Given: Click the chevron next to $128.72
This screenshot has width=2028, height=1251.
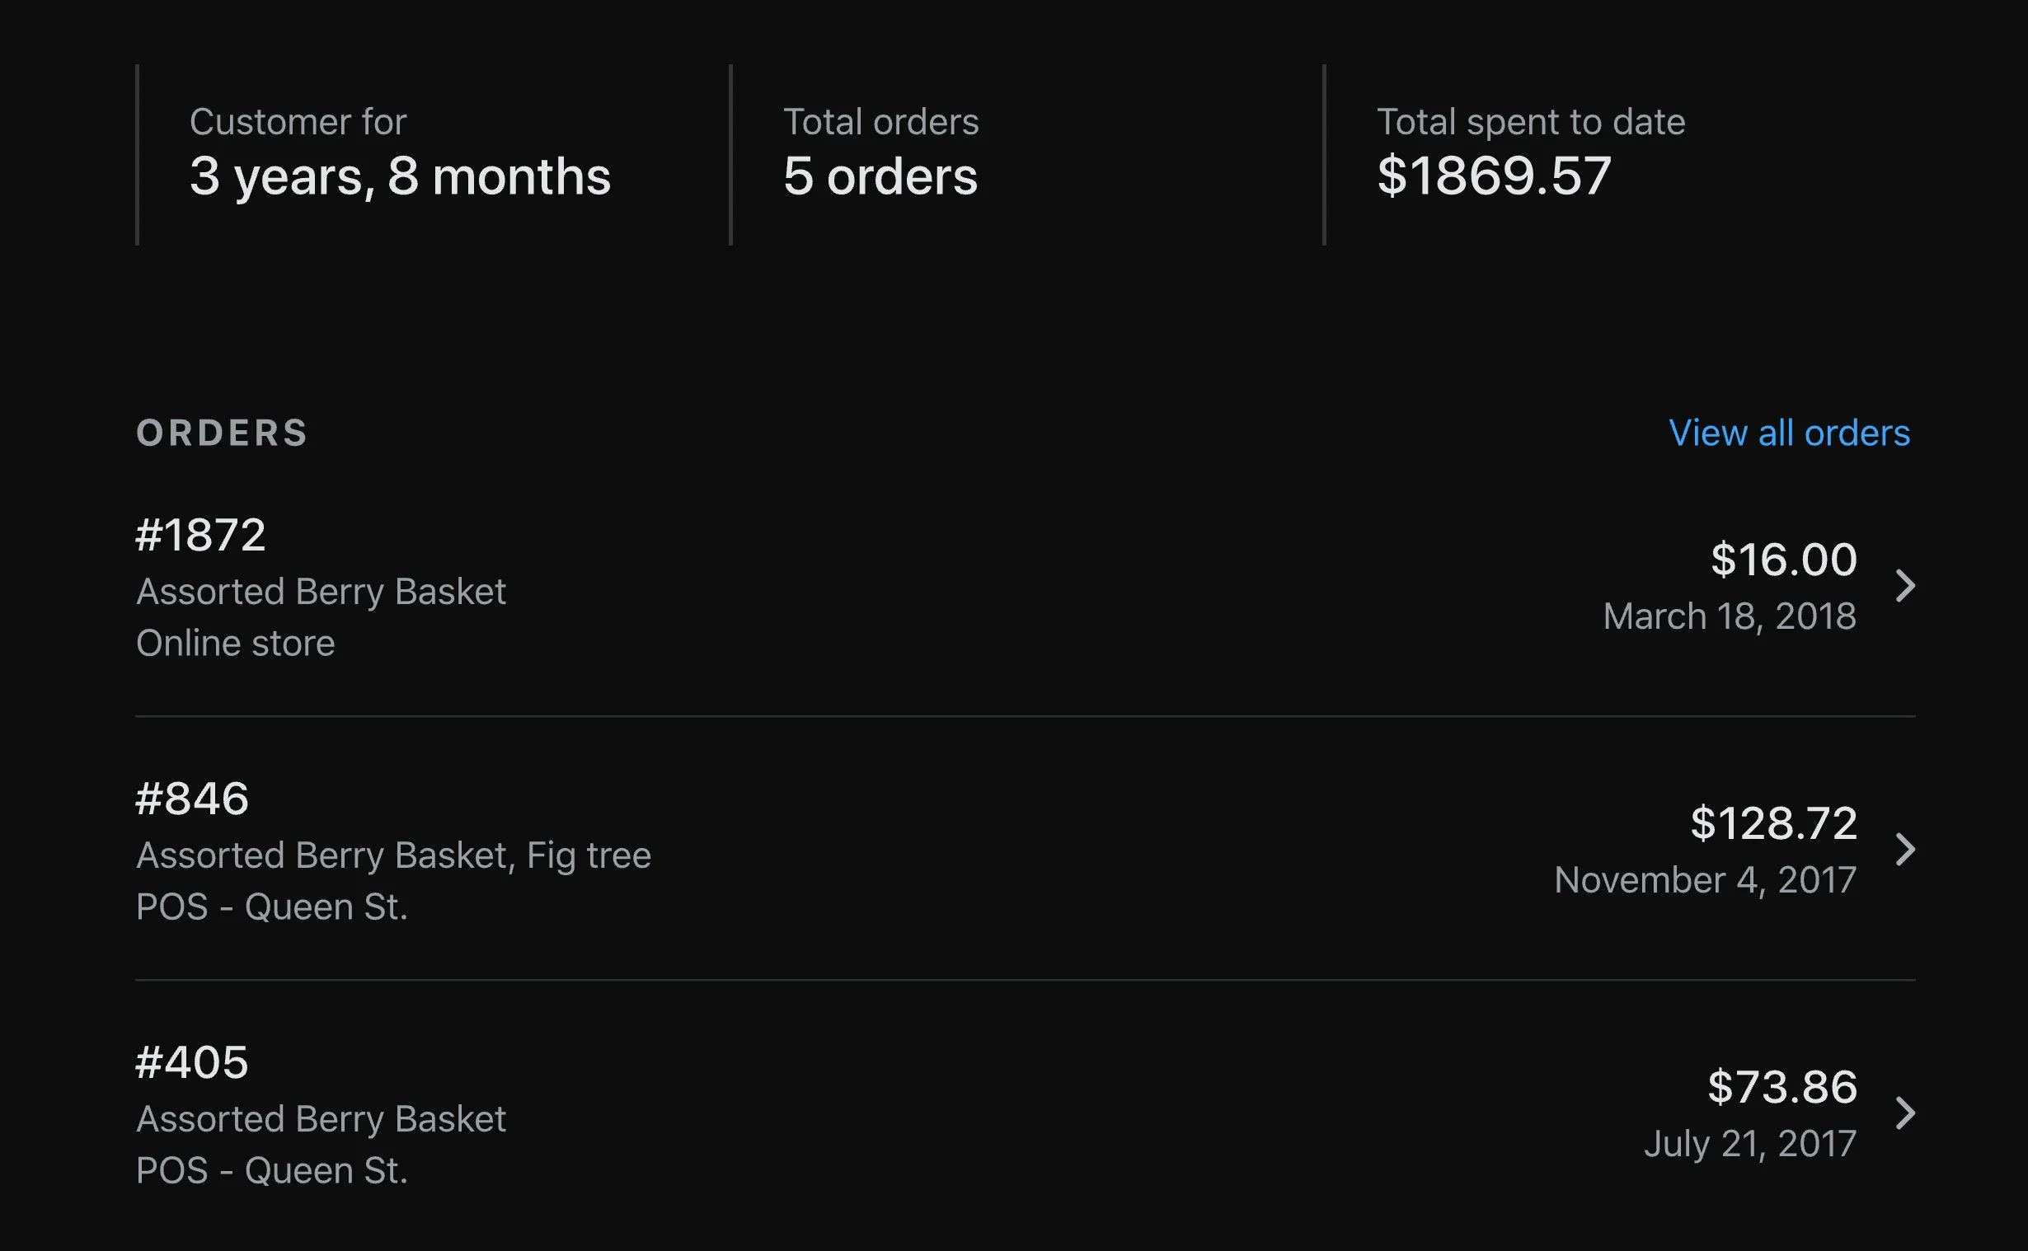Looking at the screenshot, I should [x=1905, y=850].
